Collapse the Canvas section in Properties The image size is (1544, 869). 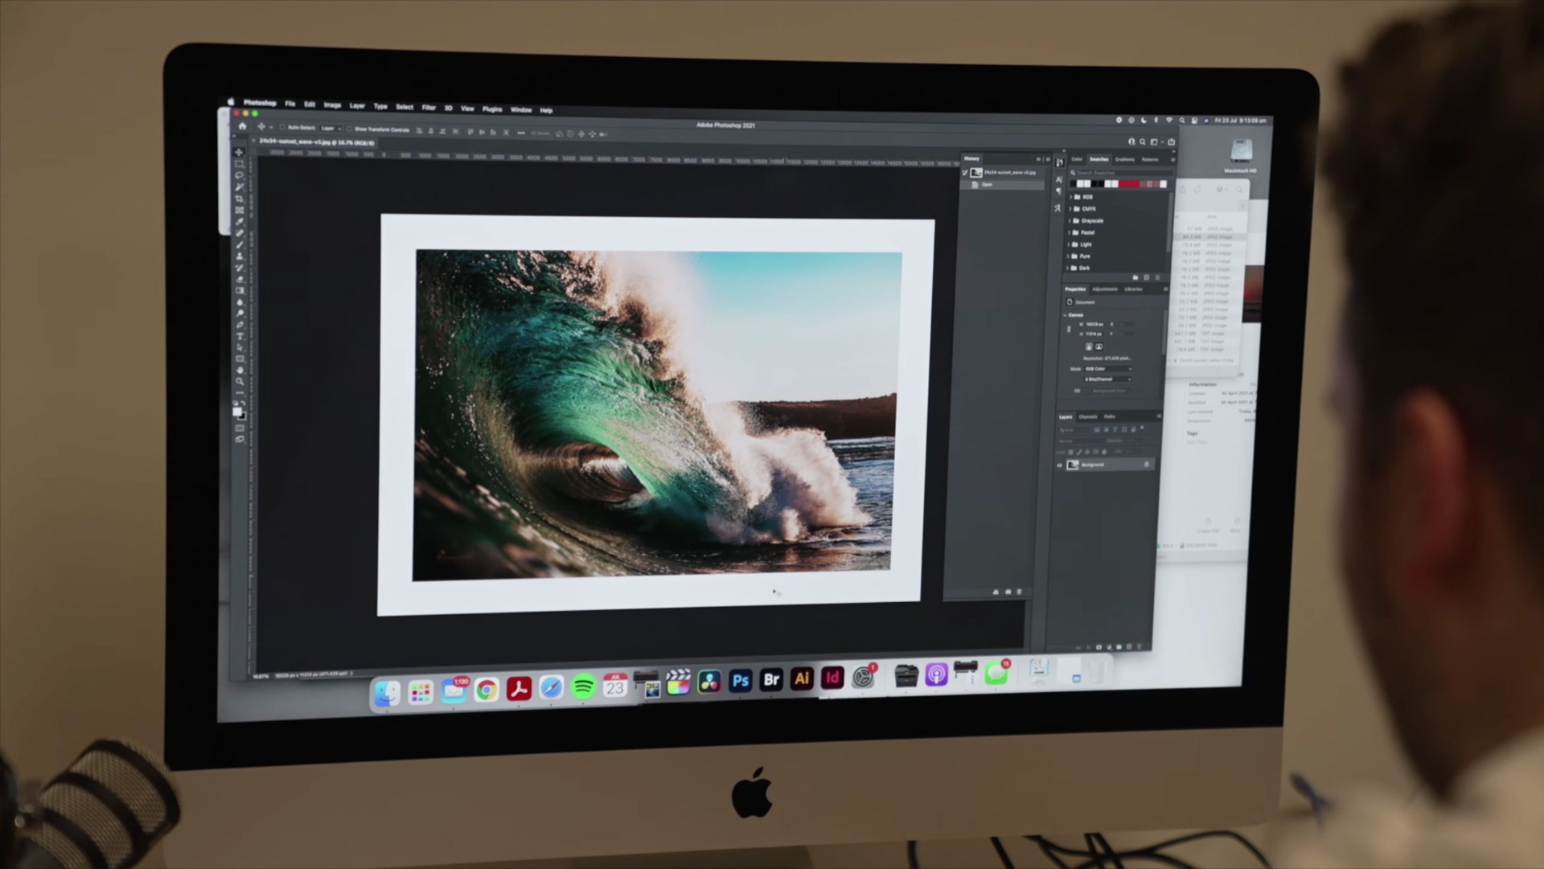1066,315
